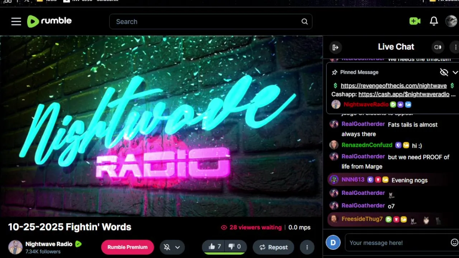Click RealGoatherder on the 'PROOF of life' message

(x=363, y=156)
